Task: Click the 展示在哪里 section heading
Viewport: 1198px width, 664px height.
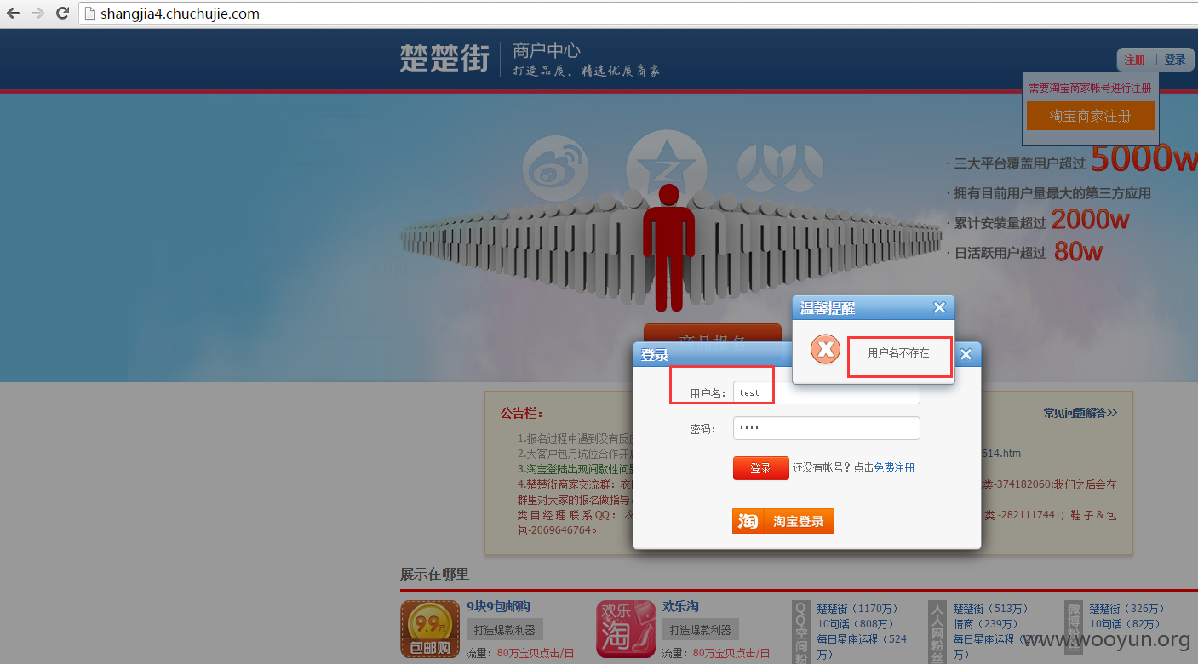Action: tap(434, 575)
